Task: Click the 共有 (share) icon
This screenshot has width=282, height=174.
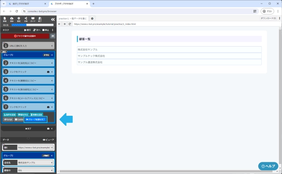Action: pos(26,19)
